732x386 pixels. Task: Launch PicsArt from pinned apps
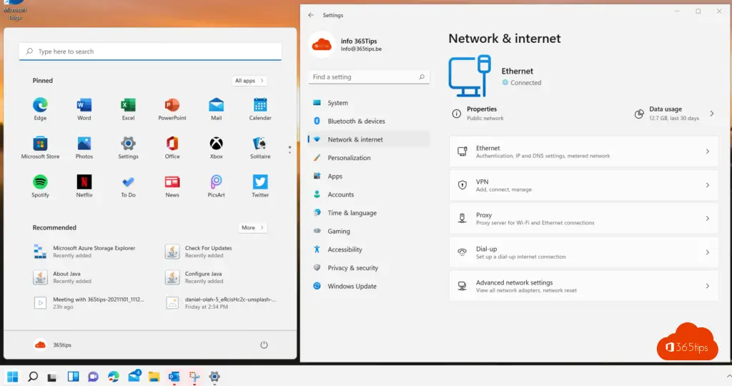[216, 186]
